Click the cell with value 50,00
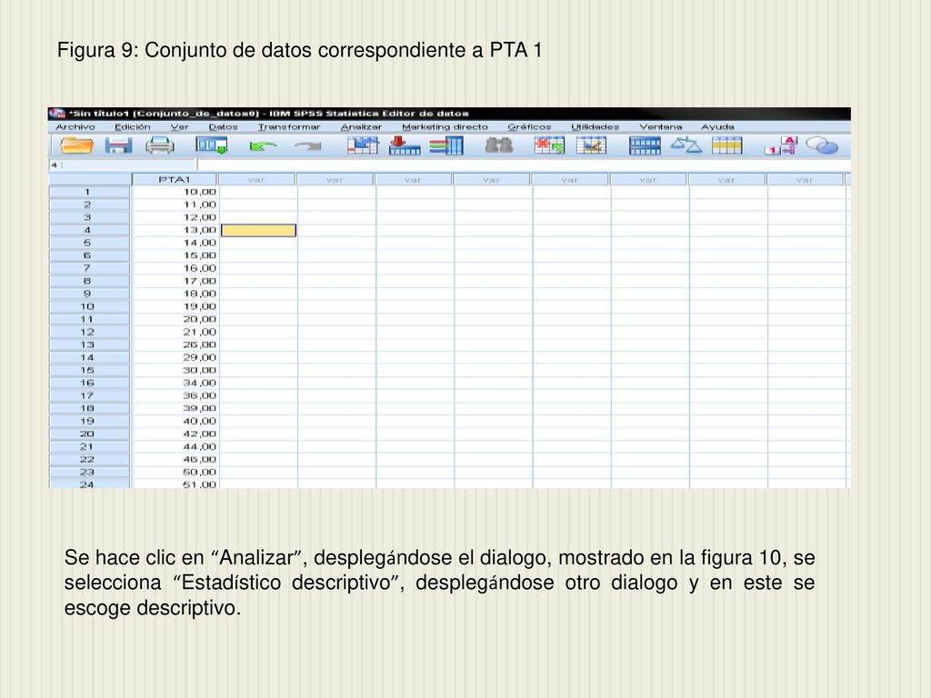This screenshot has width=931, height=698. click(175, 472)
